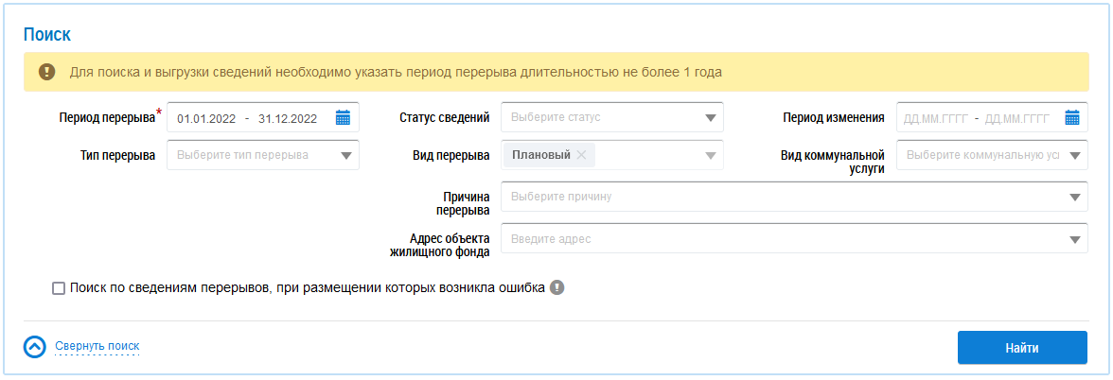Screen dimensions: 1113x380
Task: Open the Причина перерыва dropdown
Action: (x=1074, y=197)
